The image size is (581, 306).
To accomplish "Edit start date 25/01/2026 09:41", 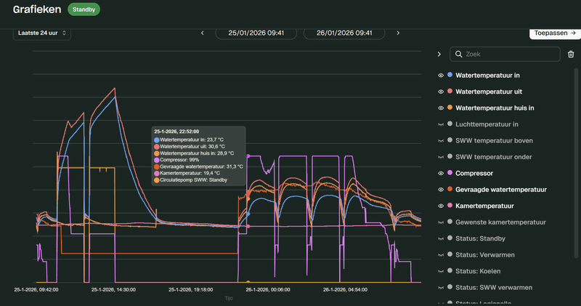I will tap(256, 33).
